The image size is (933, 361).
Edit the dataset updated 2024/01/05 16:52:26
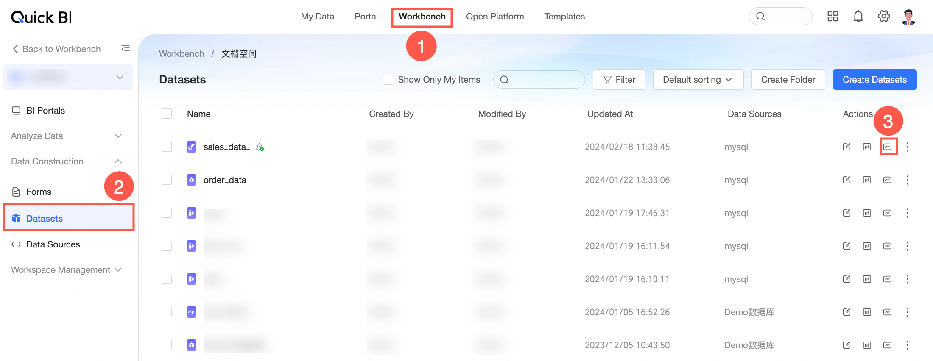coord(846,312)
